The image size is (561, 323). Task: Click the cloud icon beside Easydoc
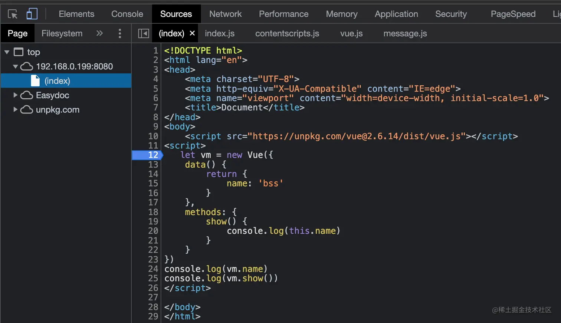[x=26, y=95]
